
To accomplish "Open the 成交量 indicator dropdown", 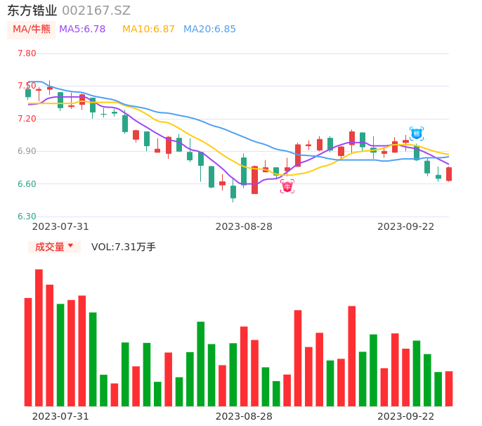I will [x=54, y=247].
